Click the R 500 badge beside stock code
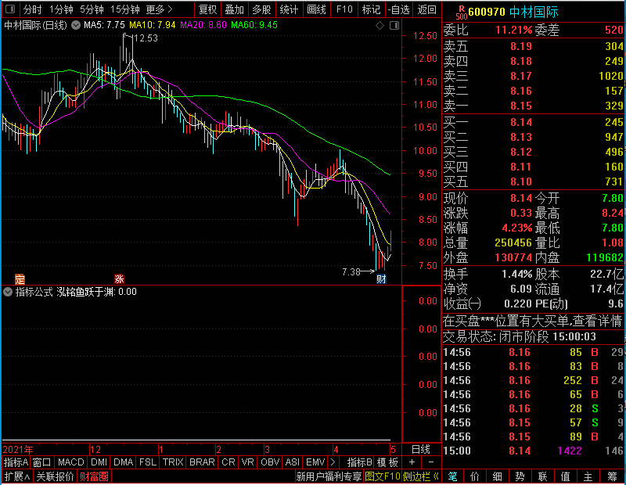This screenshot has width=626, height=485. pyautogui.click(x=461, y=13)
